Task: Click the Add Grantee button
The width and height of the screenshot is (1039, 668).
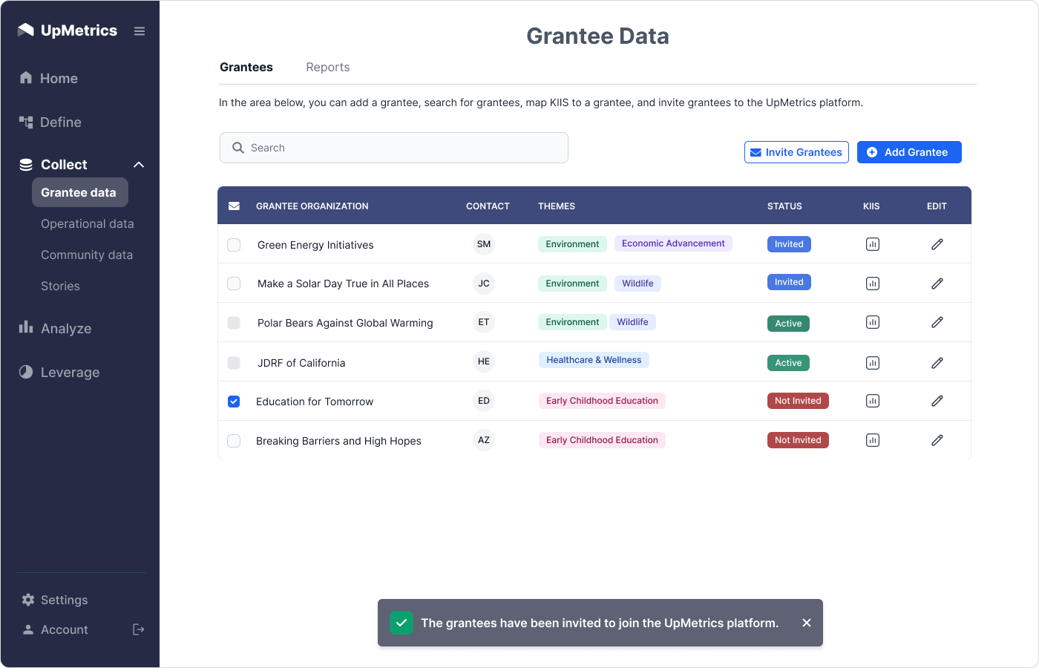Action: 909,152
